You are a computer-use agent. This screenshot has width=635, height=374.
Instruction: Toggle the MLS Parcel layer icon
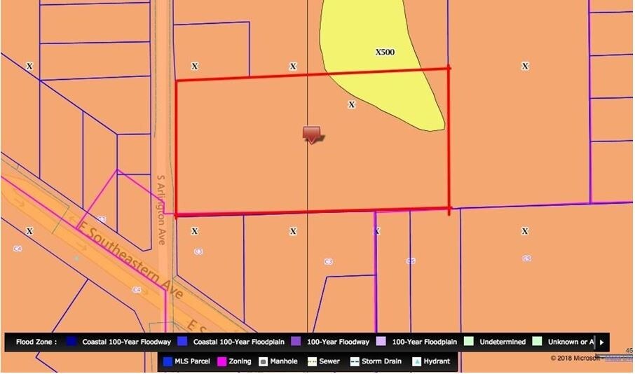coord(168,361)
